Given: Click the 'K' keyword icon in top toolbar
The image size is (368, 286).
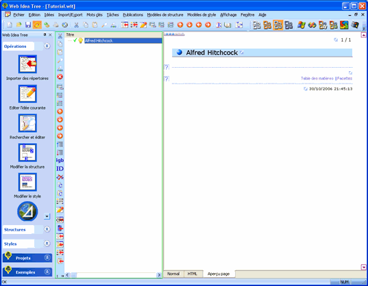Looking at the screenshot, I should point(219,25).
